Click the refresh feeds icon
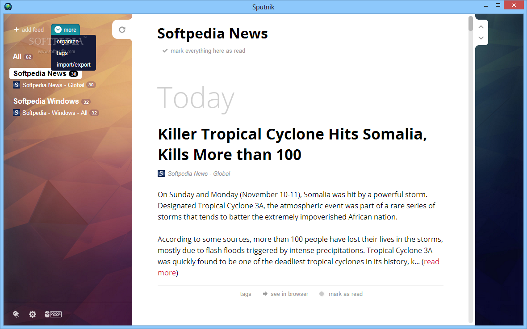The height and width of the screenshot is (329, 527). coord(122,30)
